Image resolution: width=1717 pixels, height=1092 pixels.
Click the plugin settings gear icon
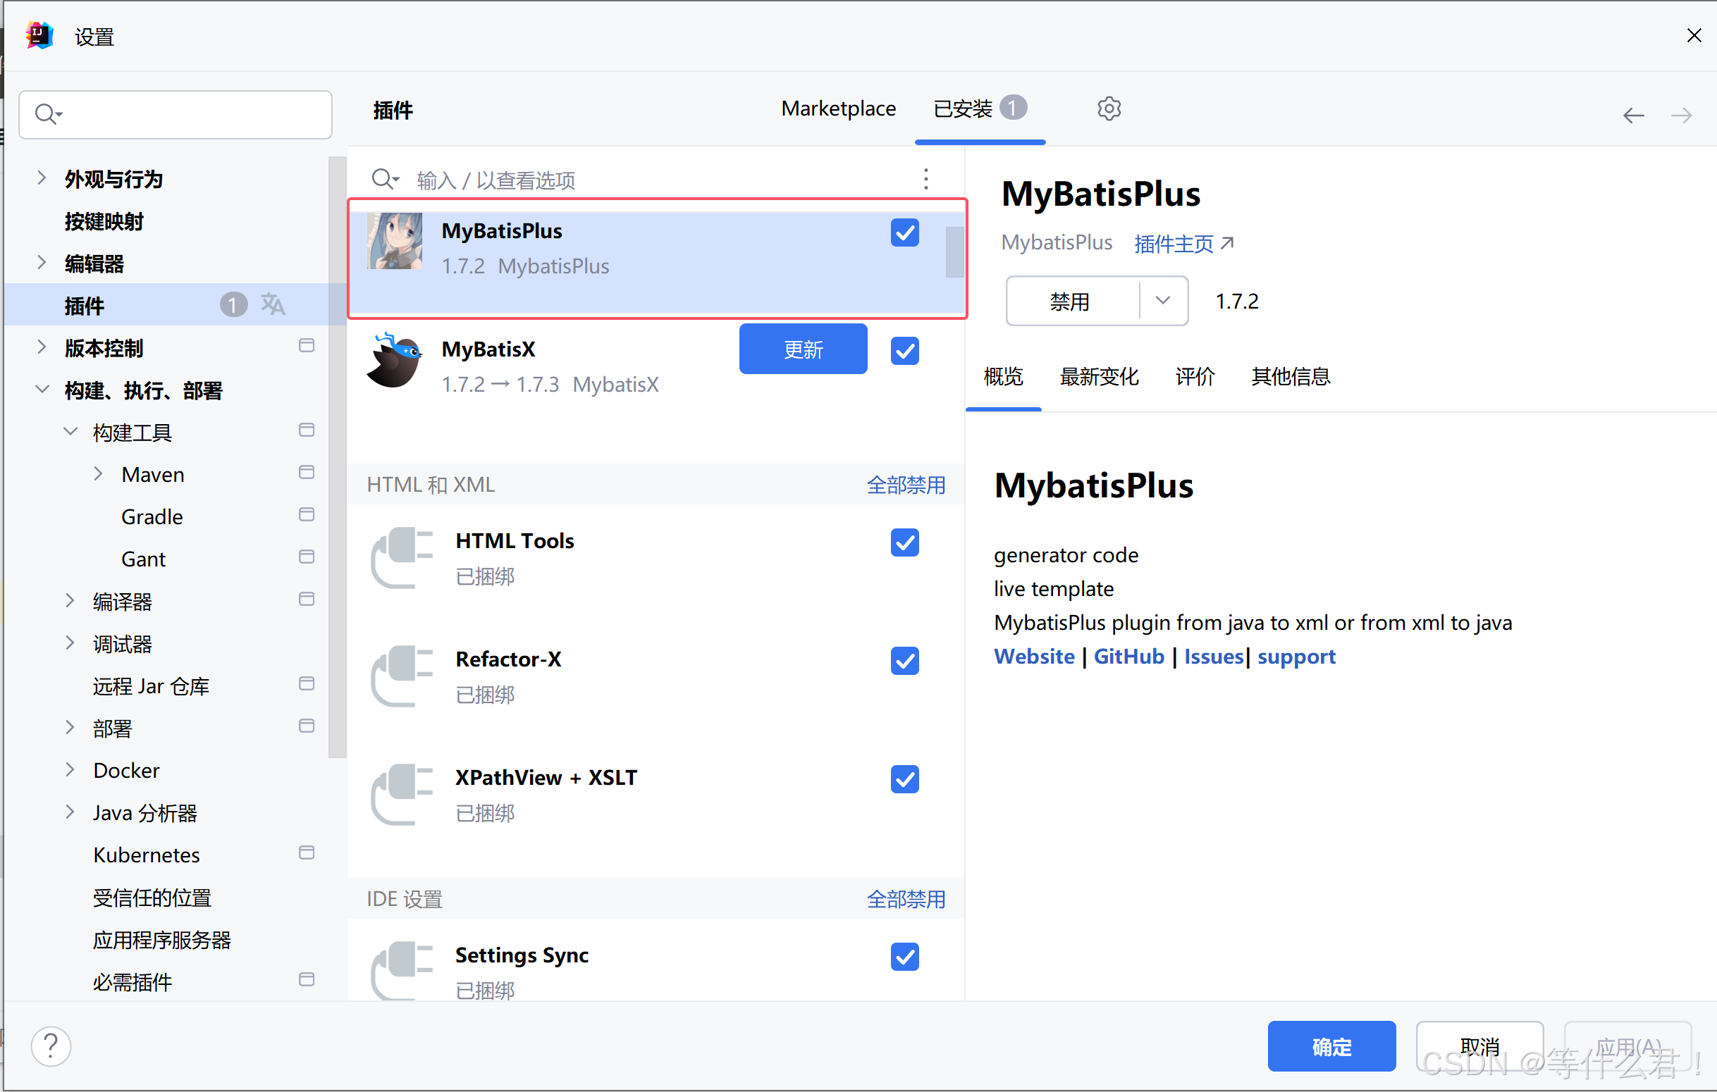[1109, 109]
